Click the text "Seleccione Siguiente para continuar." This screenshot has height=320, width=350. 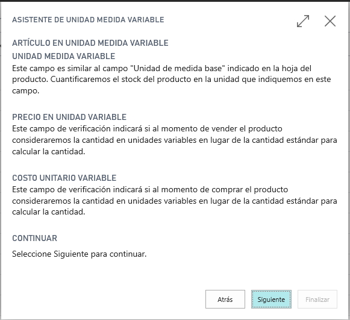click(80, 254)
